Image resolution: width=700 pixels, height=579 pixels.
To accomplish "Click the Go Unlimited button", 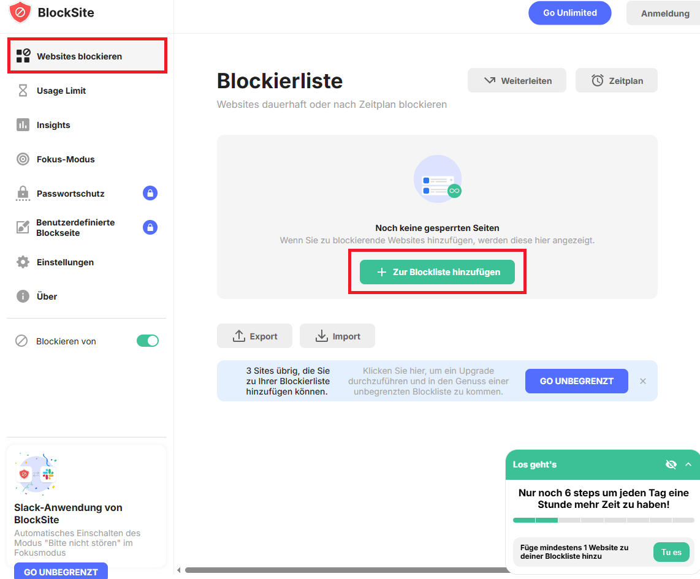I will point(569,13).
